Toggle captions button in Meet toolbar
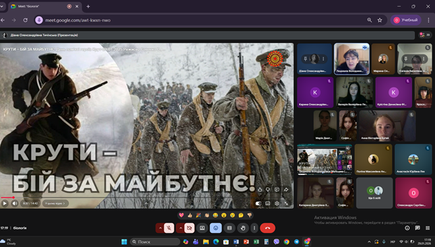 tap(230, 228)
